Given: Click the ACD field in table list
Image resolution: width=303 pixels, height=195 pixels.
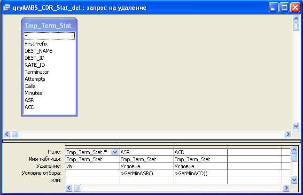Looking at the screenshot, I should (x=30, y=107).
